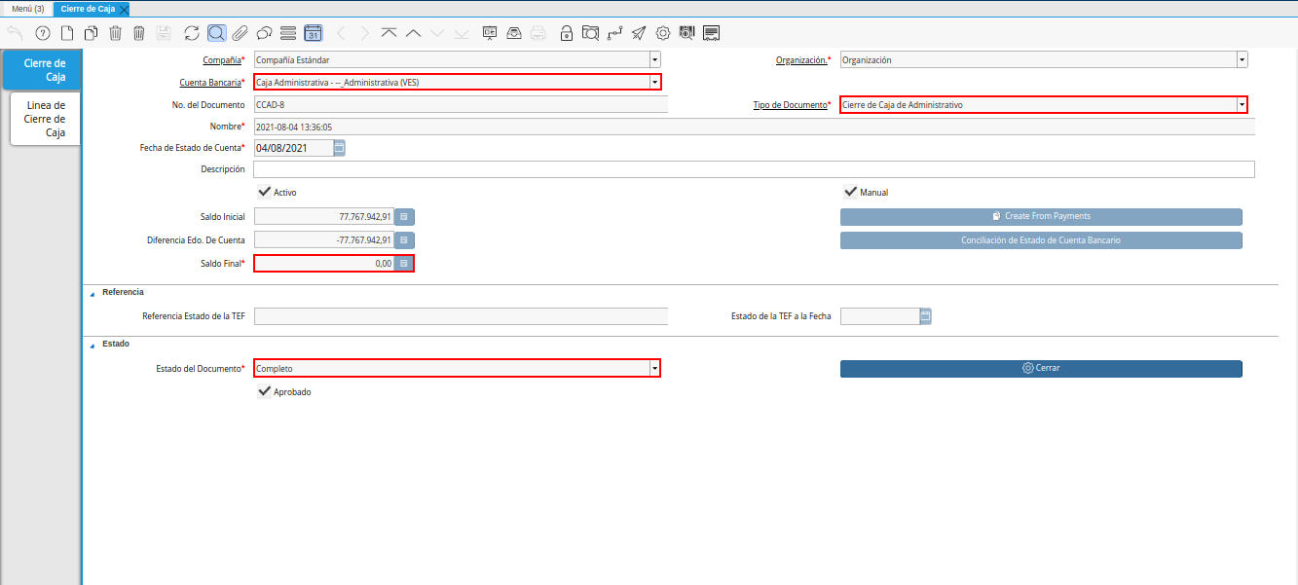Screen dimensions: 1298x585
Task: Open the Tipo de Documento dropdown arrow
Action: tap(1242, 105)
